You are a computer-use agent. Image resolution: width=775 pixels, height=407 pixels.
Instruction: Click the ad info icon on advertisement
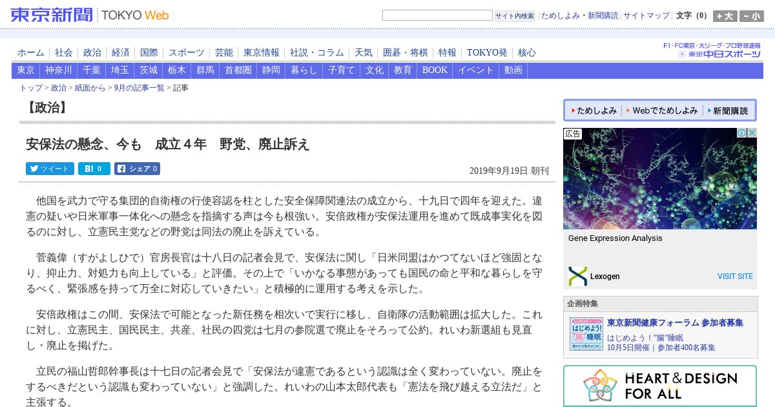coord(743,132)
